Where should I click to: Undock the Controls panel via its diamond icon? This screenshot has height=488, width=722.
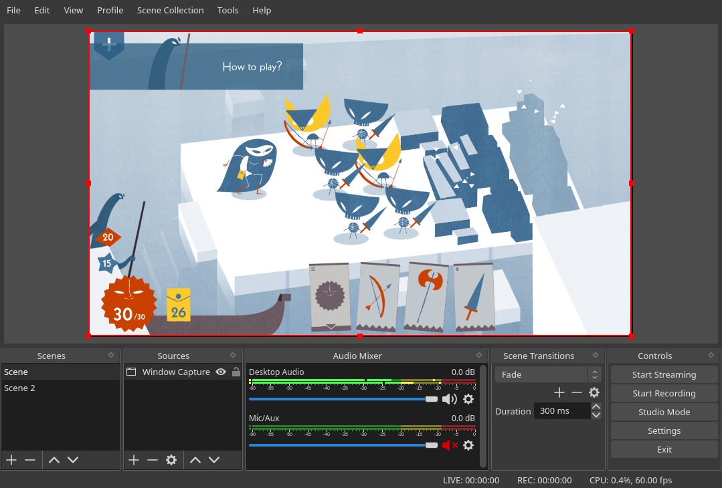click(x=711, y=355)
